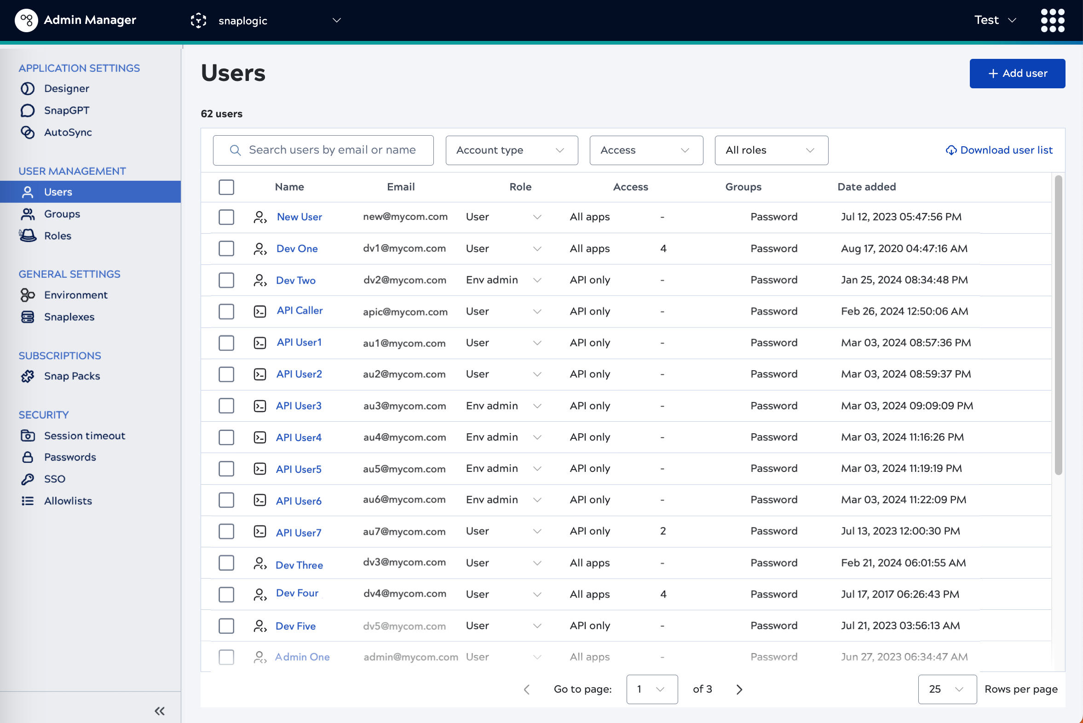Click the Add user button

(1017, 73)
